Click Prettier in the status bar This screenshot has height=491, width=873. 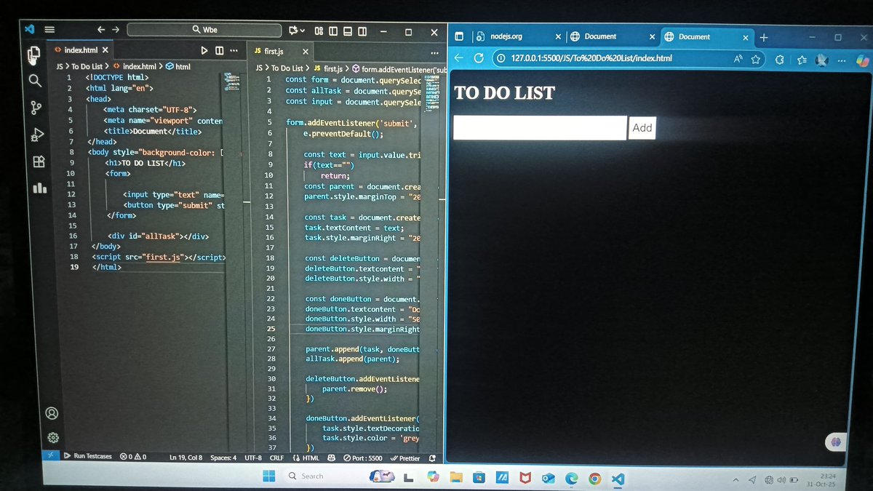[x=405, y=458]
